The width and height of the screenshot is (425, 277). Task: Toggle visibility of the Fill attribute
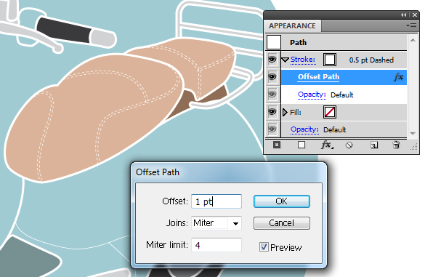pyautogui.click(x=272, y=112)
